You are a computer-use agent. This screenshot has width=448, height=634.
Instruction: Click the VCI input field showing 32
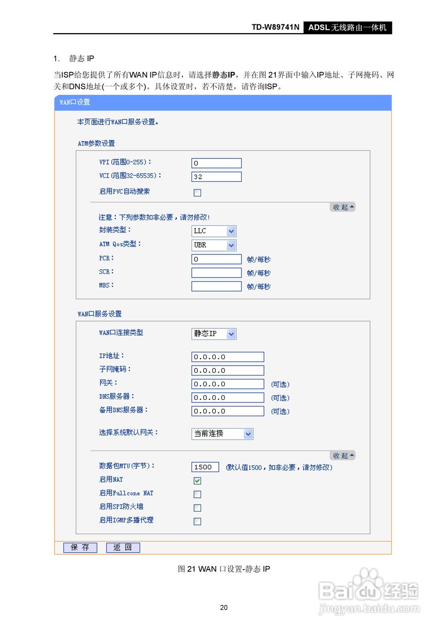coord(216,177)
